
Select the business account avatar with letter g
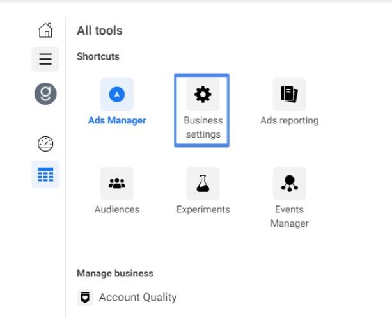point(45,94)
